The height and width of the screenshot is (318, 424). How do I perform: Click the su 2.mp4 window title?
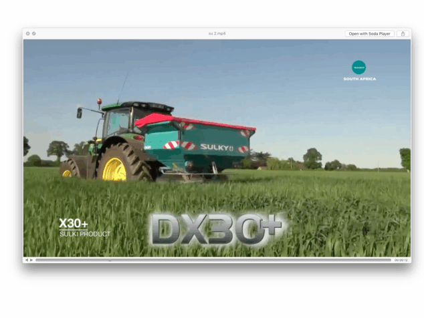pyautogui.click(x=217, y=33)
